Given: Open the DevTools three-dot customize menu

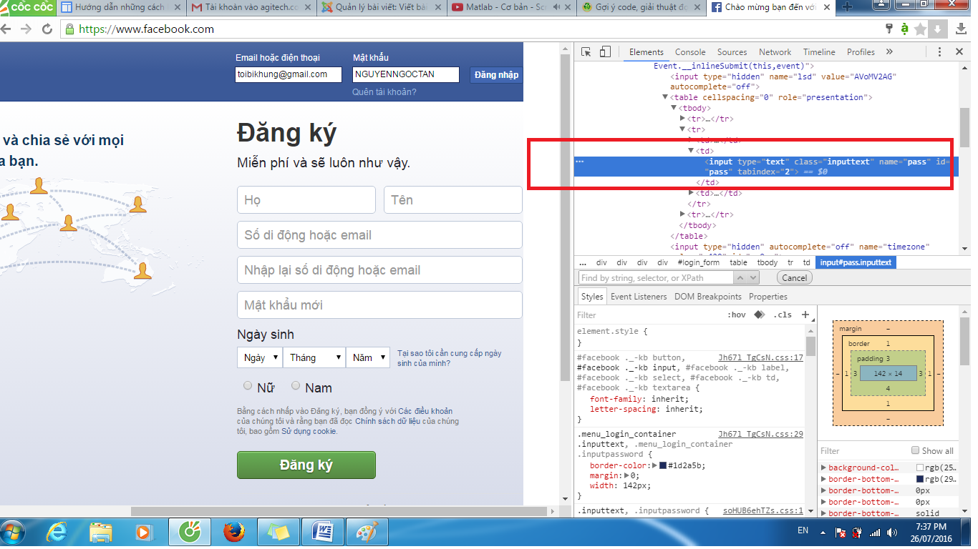Looking at the screenshot, I should tap(939, 52).
